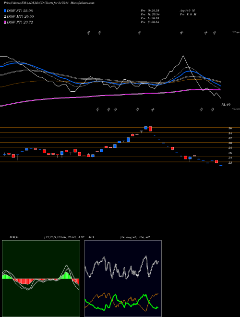Click the 'Pre V: 0 M' label

point(188,14)
